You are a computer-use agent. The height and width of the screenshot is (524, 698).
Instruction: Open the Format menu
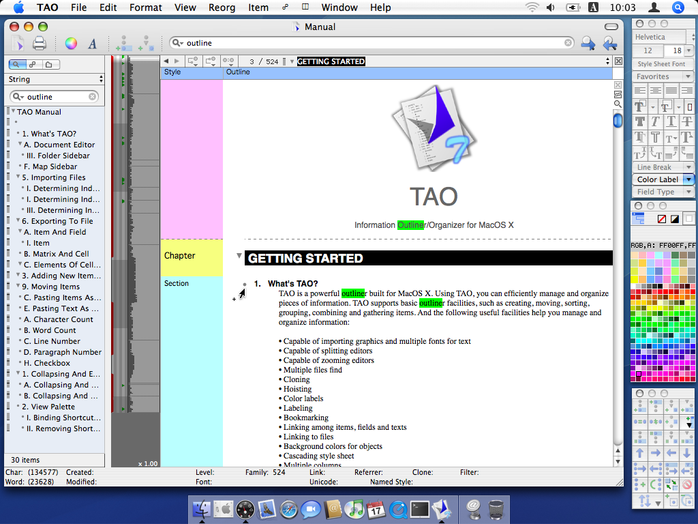pyautogui.click(x=146, y=8)
